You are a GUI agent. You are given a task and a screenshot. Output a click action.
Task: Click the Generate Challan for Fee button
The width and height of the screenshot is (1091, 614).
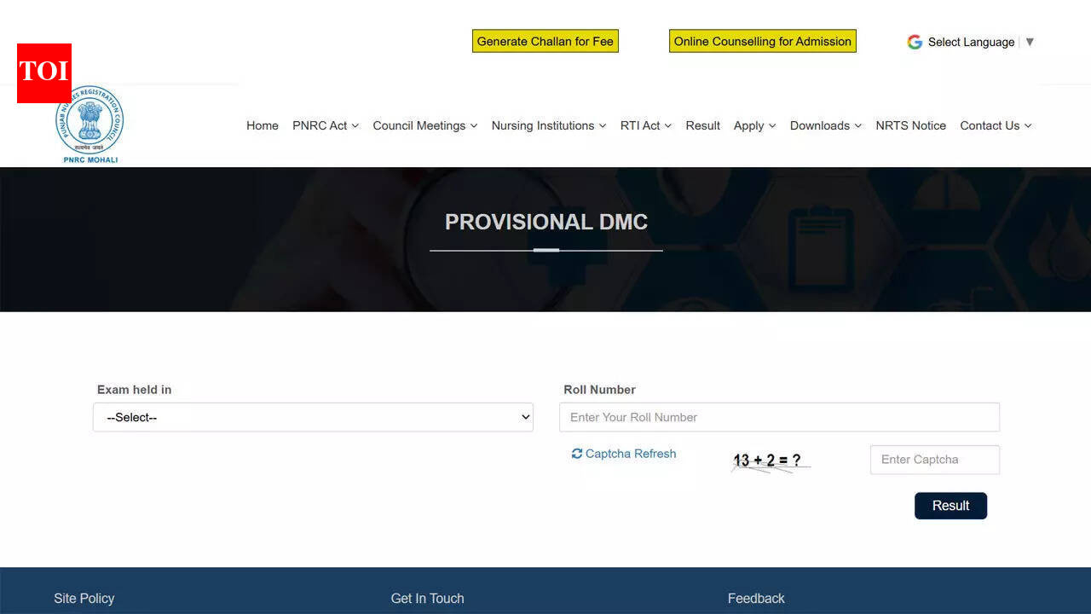coord(545,41)
